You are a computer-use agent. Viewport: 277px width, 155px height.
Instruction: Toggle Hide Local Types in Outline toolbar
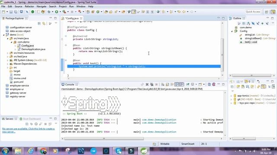pos(267,23)
